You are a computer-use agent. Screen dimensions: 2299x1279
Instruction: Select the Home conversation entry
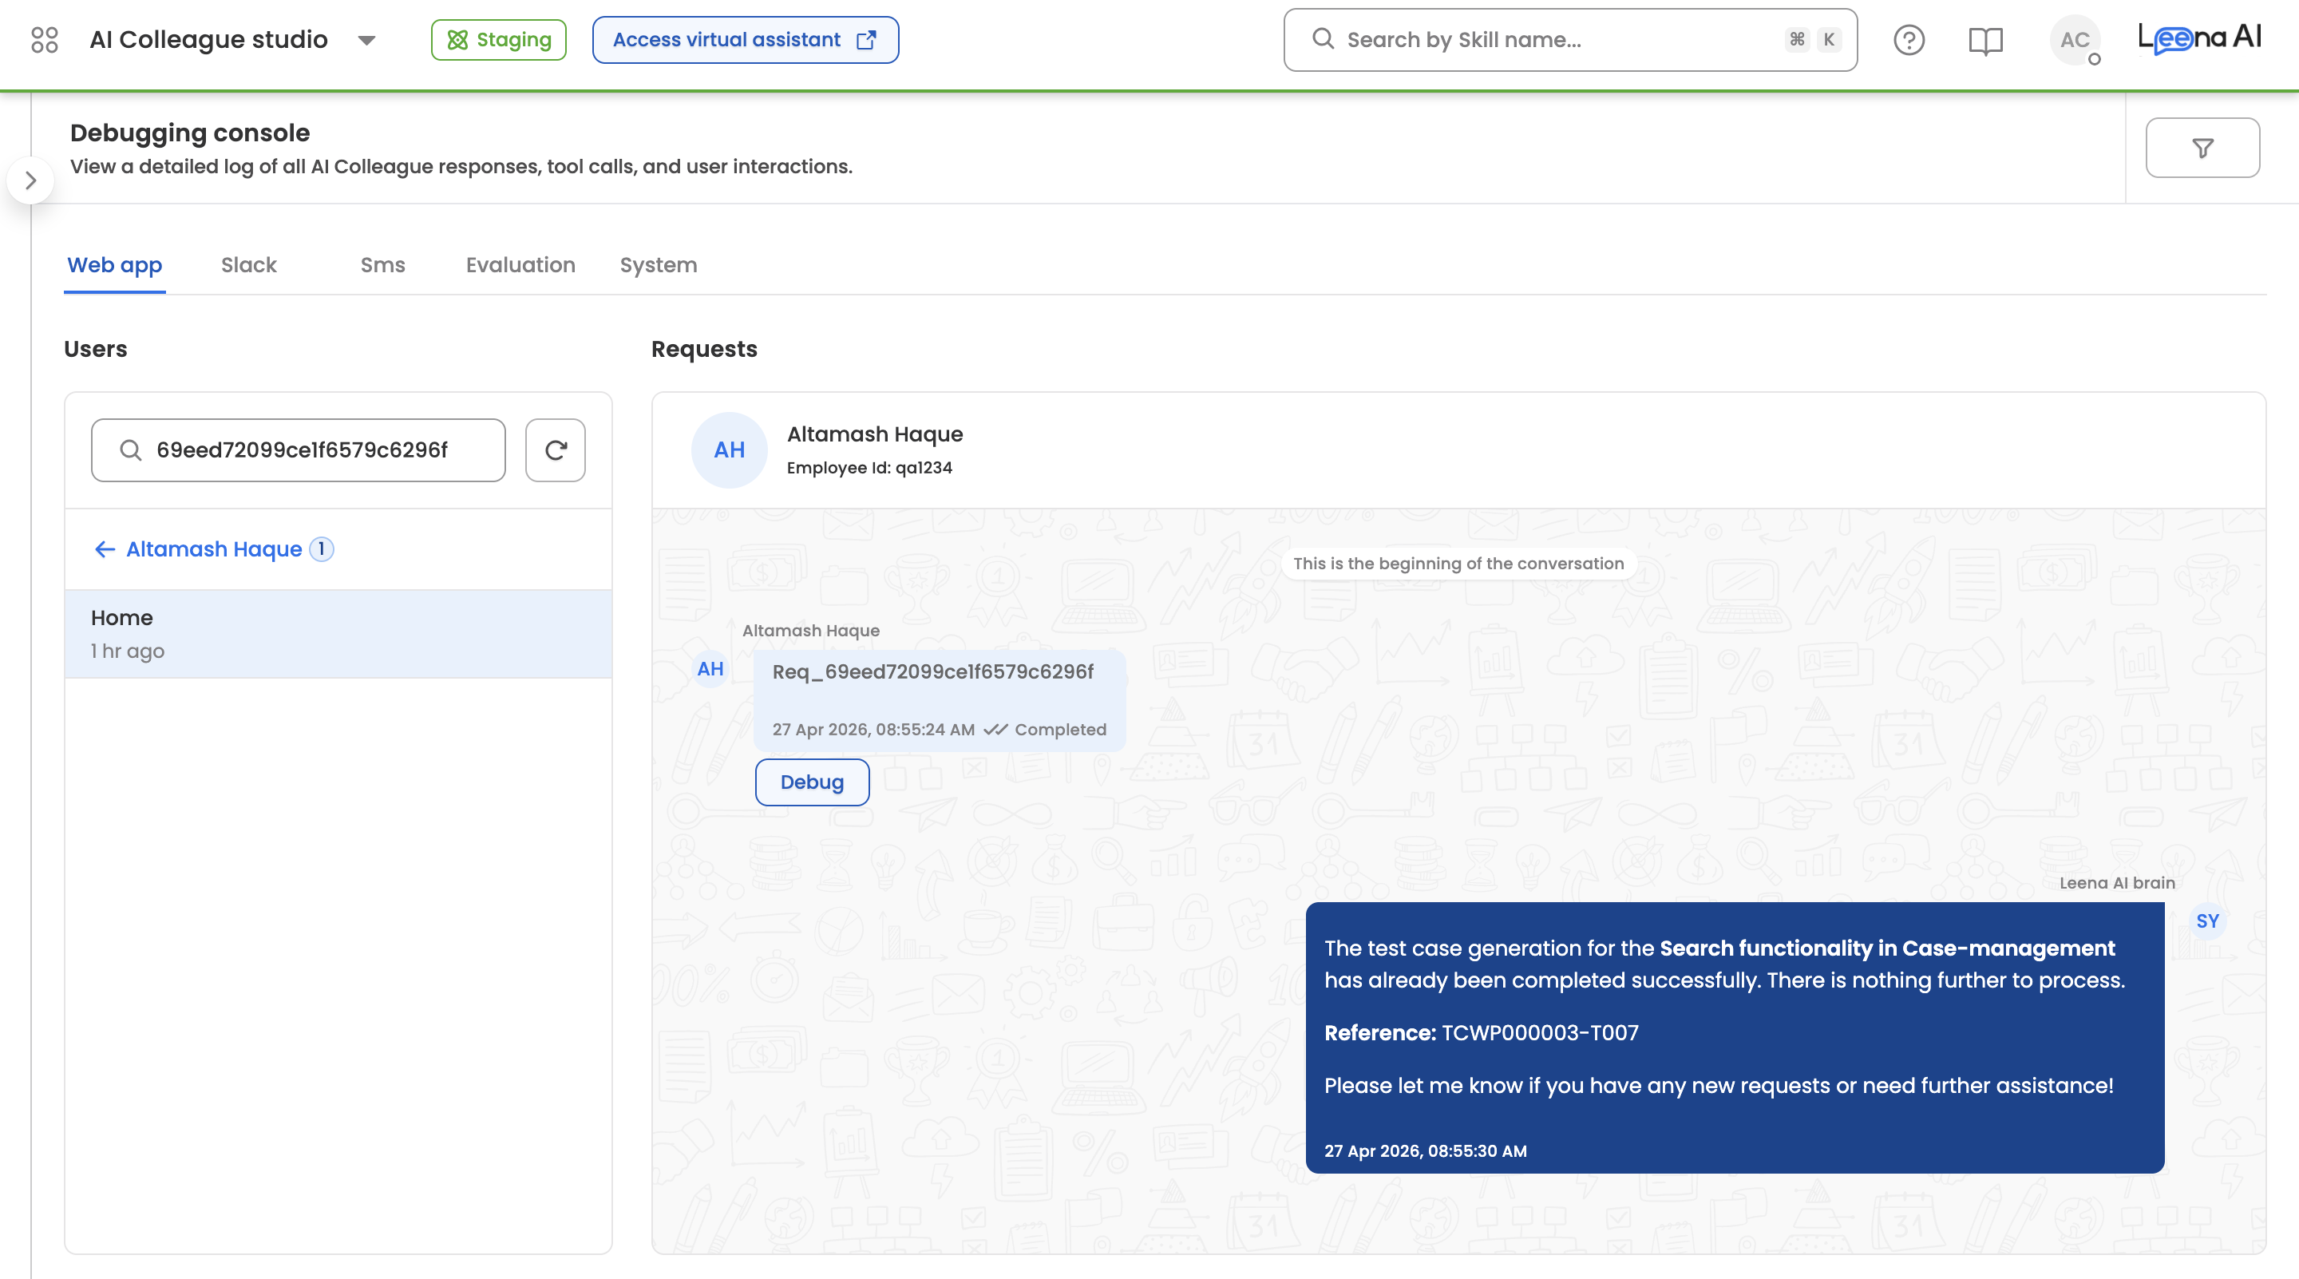click(x=338, y=634)
